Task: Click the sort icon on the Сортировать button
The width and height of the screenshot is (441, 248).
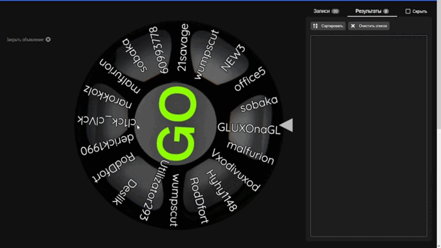Action: (315, 26)
